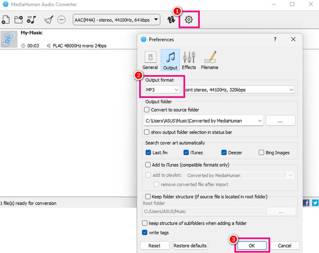Click the Twitter share icon

[x=315, y=203]
